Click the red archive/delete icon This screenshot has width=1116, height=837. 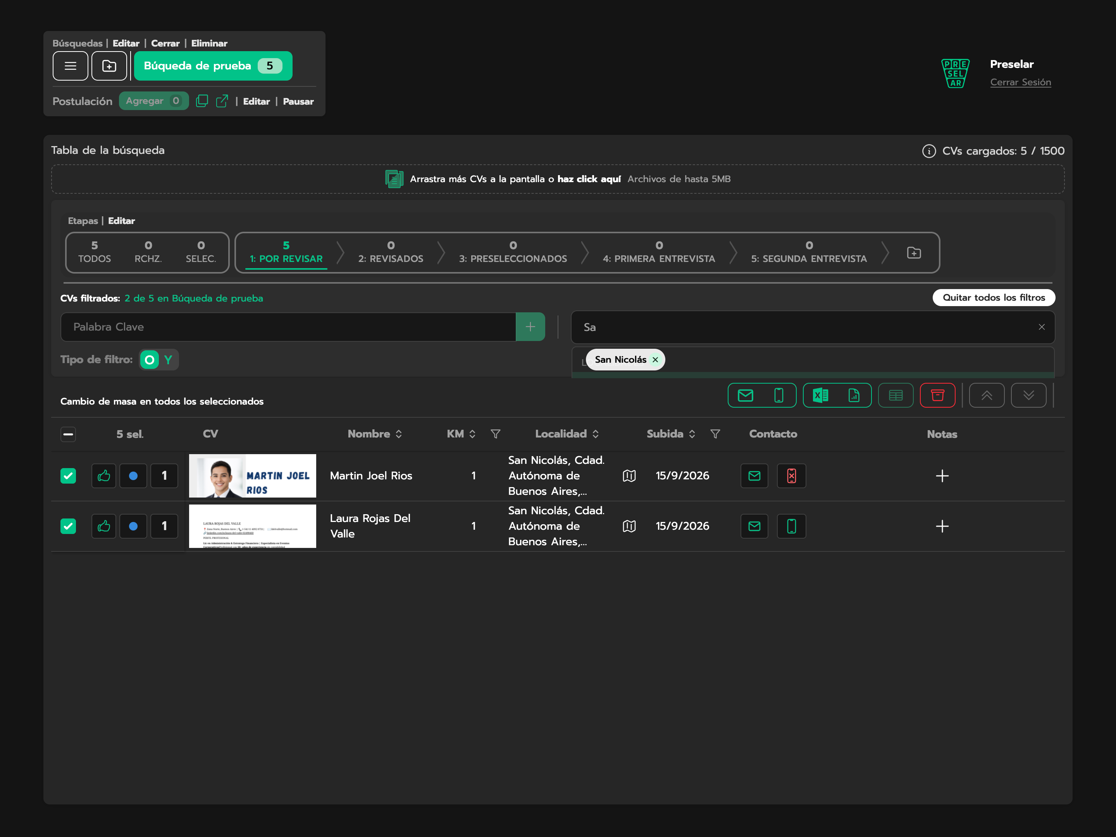(x=937, y=395)
